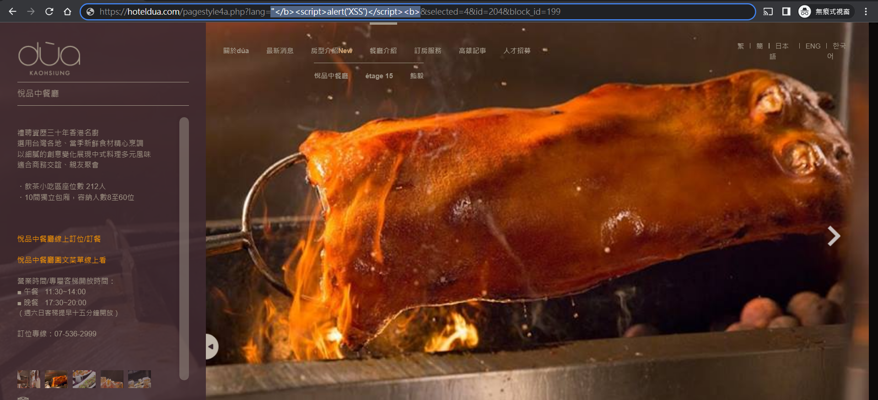
Task: Select the 悅品中餐廳 submenu item
Action: click(331, 76)
